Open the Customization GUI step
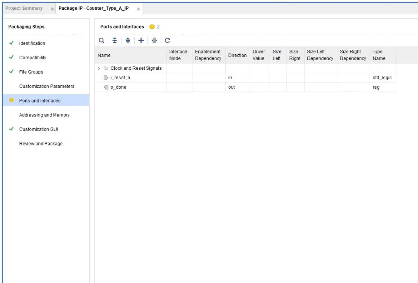This screenshot has width=418, height=283. (x=38, y=129)
